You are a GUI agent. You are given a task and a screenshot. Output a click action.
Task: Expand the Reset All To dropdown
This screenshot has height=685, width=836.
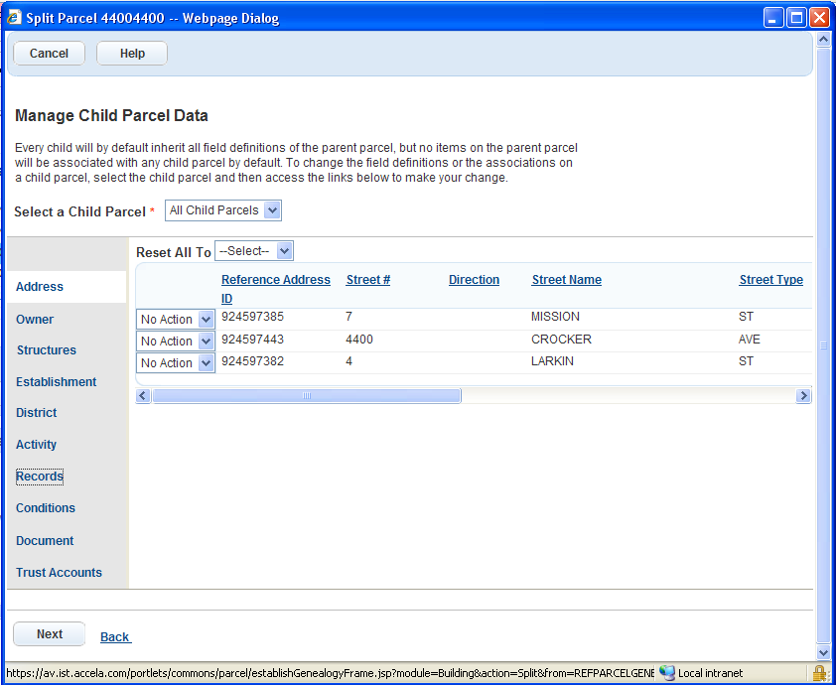click(x=254, y=251)
